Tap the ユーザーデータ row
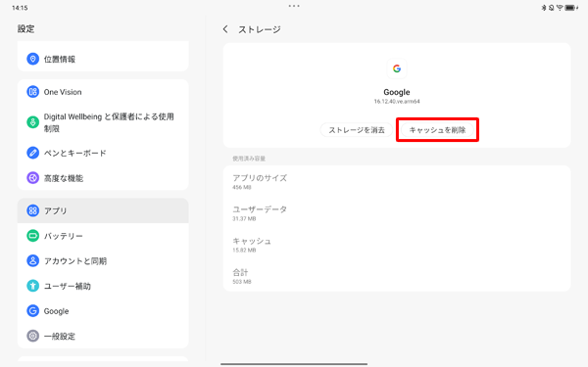The height and width of the screenshot is (367, 588). point(397,213)
